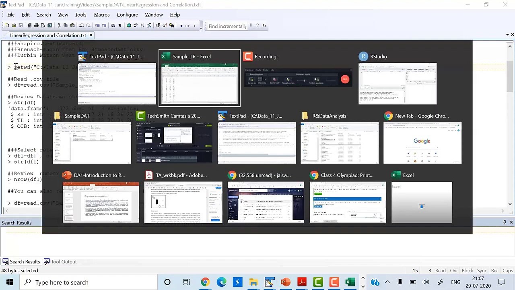Viewport: 515px width, 290px height.
Task: Switch to the Tool Output tab
Action: click(x=60, y=262)
